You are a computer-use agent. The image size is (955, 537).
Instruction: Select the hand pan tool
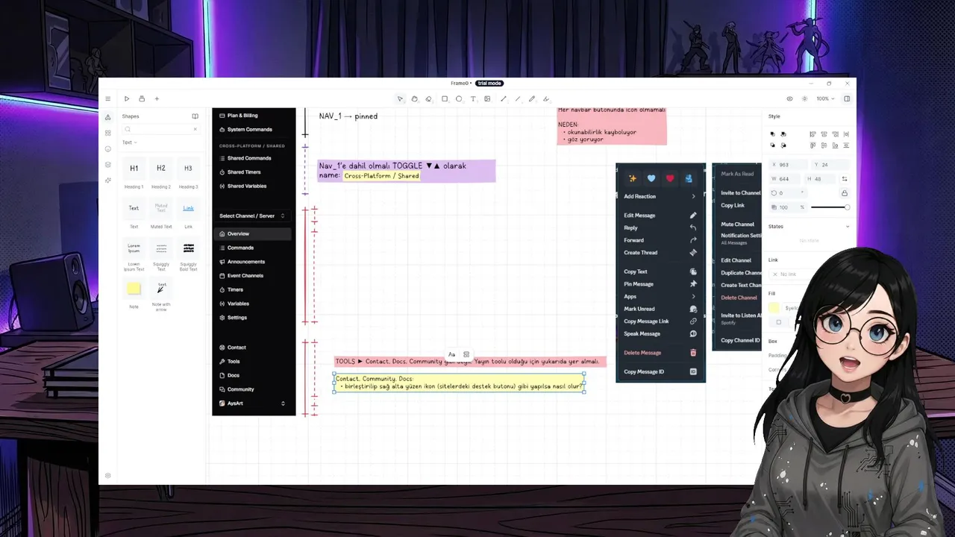(414, 98)
